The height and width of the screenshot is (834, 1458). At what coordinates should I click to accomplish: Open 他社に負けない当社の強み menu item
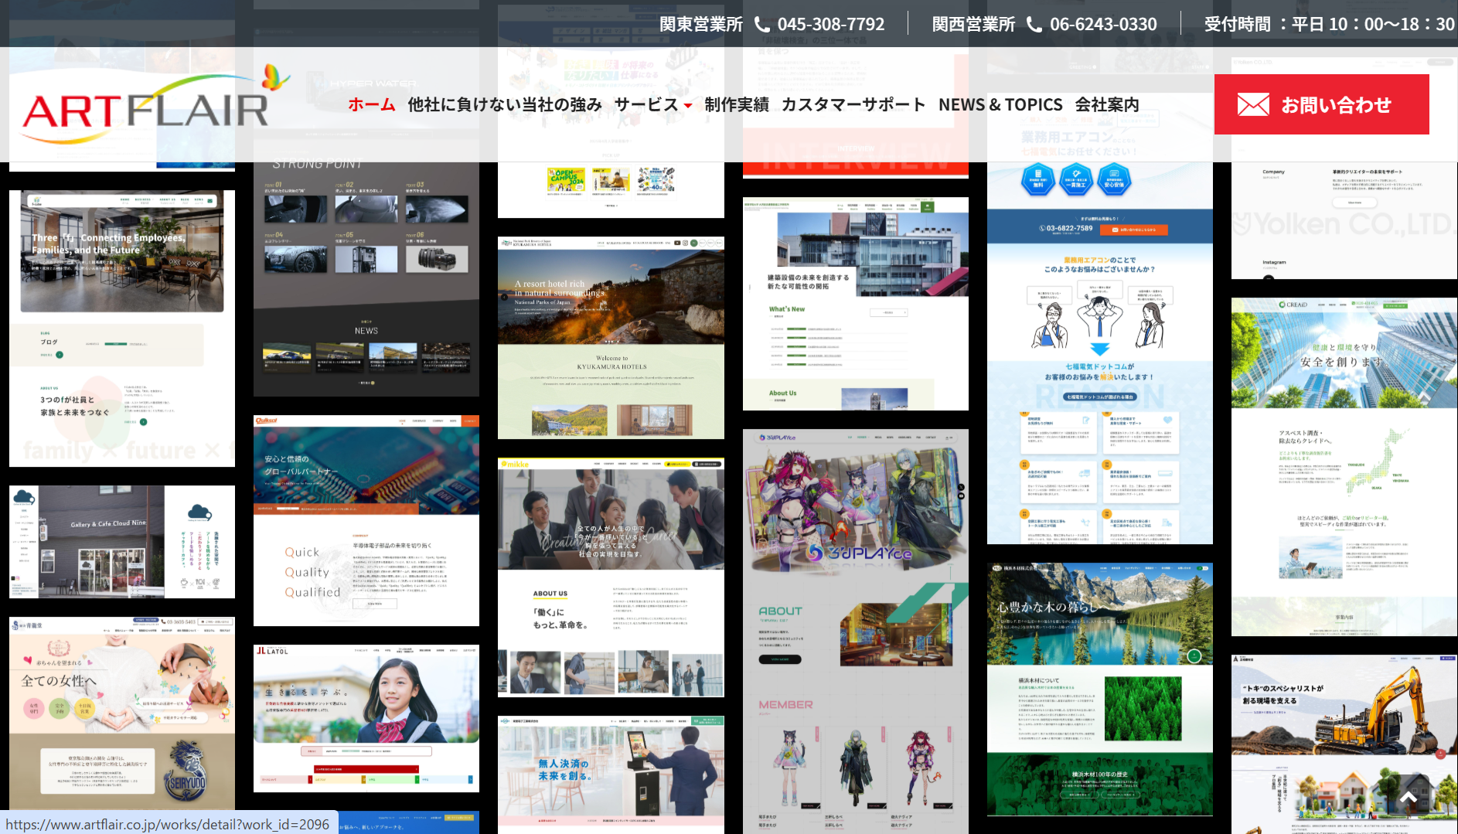tap(504, 105)
